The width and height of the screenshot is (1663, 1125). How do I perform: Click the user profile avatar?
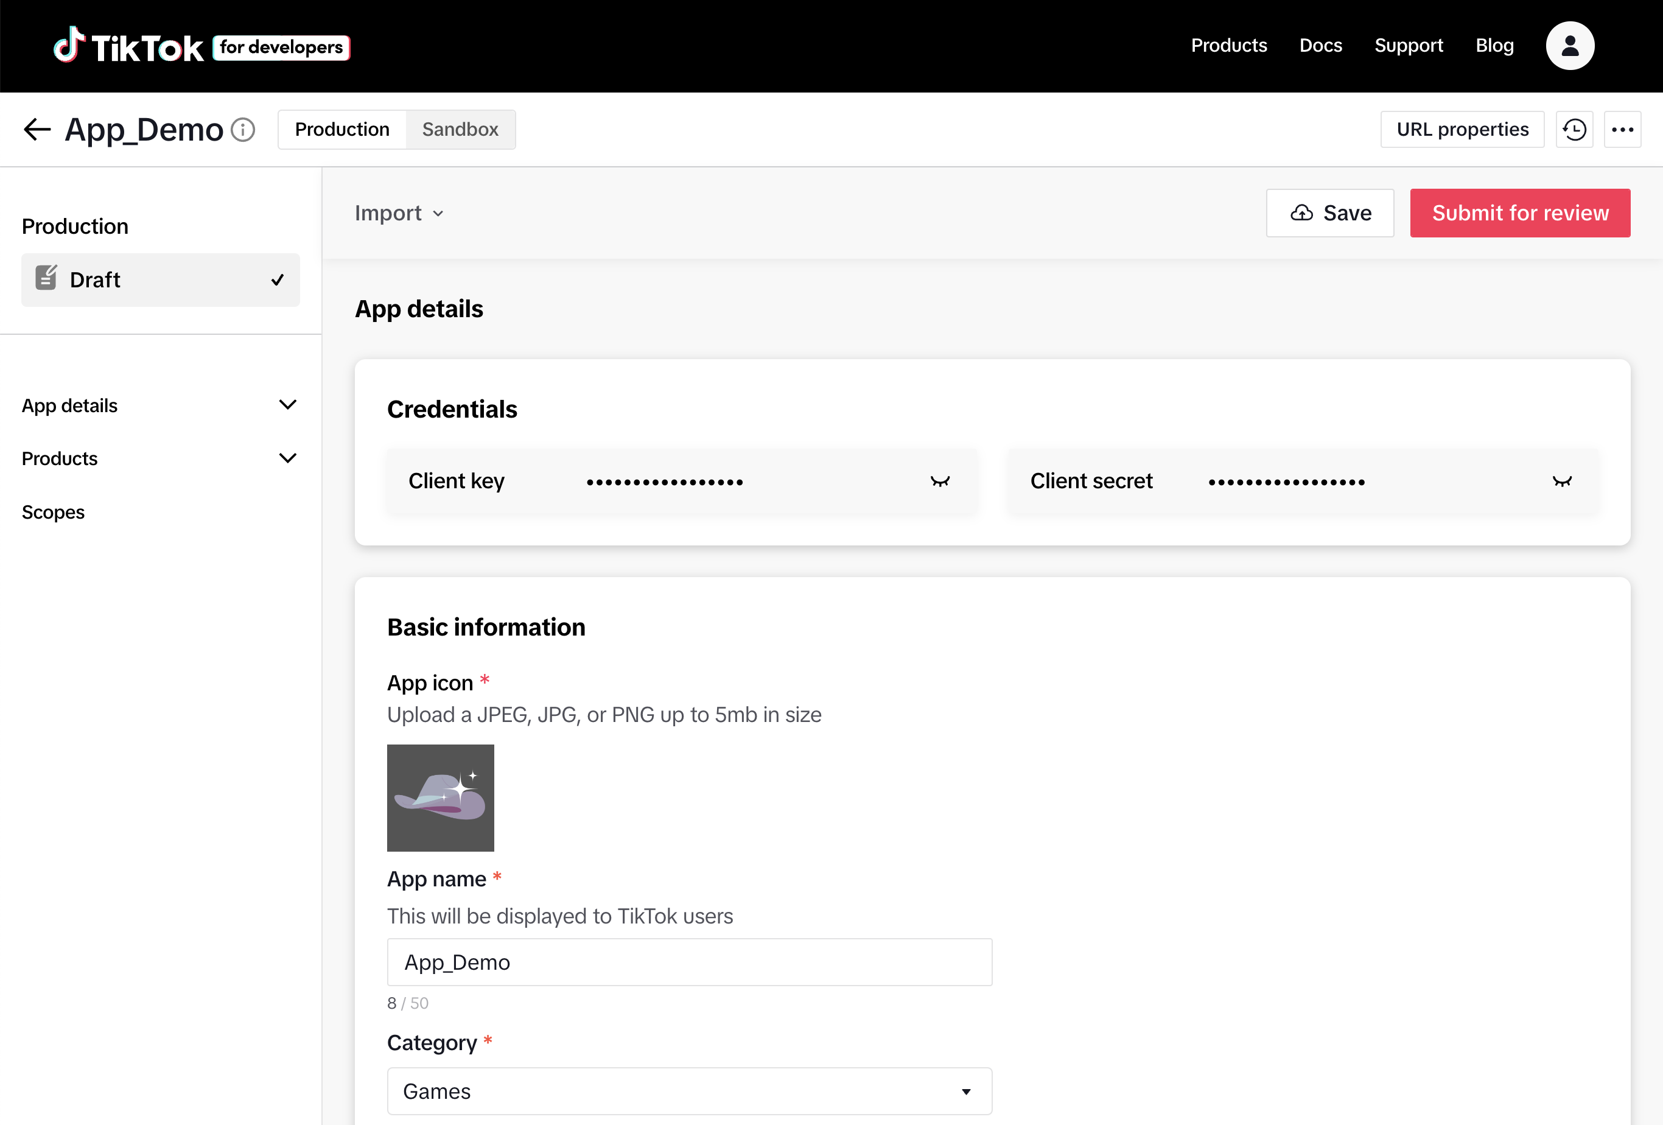pyautogui.click(x=1570, y=46)
